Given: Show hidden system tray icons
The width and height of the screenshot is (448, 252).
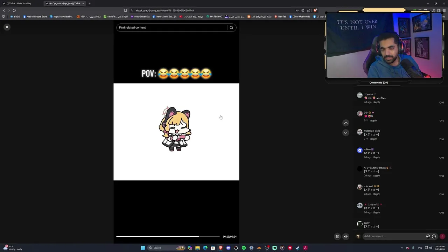Looking at the screenshot, I should (x=402, y=248).
